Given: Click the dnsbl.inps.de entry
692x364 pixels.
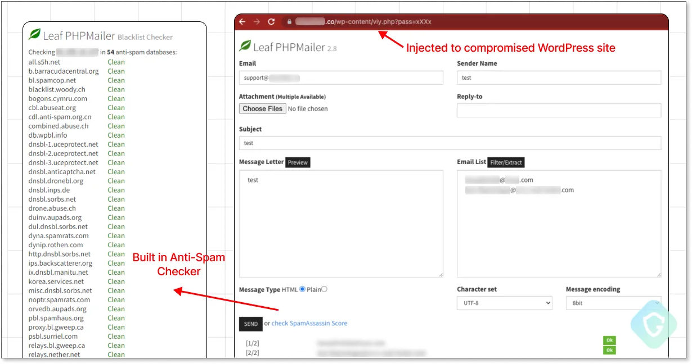Looking at the screenshot, I should (50, 190).
